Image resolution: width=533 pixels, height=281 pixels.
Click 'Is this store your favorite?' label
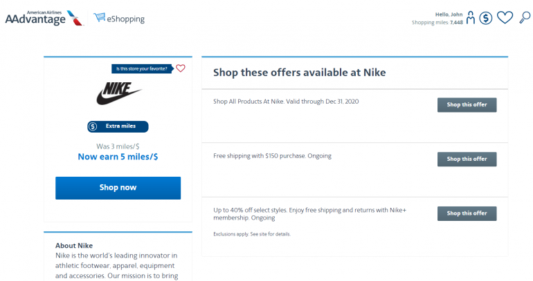(143, 68)
